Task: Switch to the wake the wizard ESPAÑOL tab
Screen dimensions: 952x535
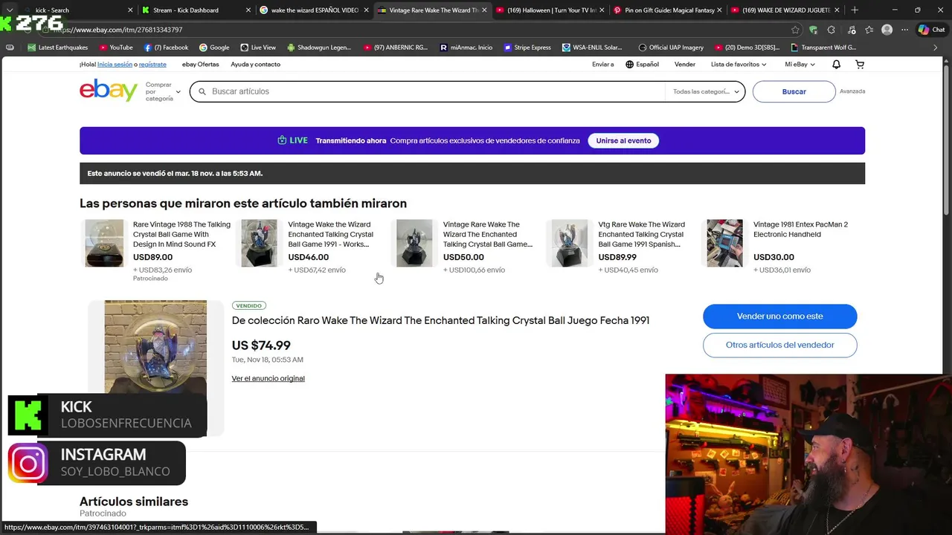Action: click(313, 10)
